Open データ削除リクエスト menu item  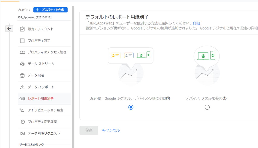(44, 133)
